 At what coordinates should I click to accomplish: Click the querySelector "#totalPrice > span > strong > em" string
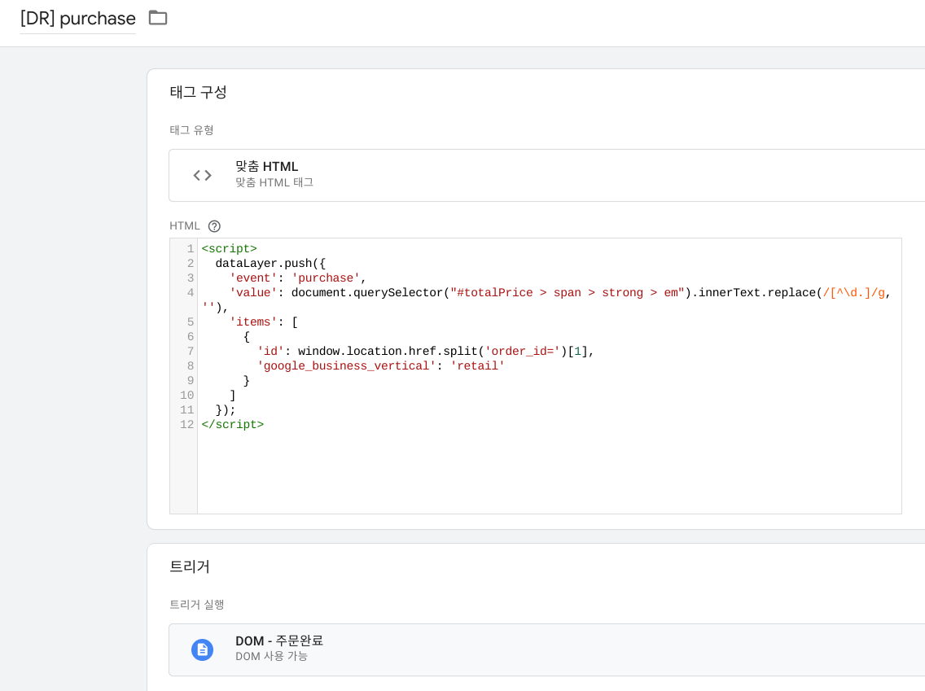pyautogui.click(x=567, y=292)
